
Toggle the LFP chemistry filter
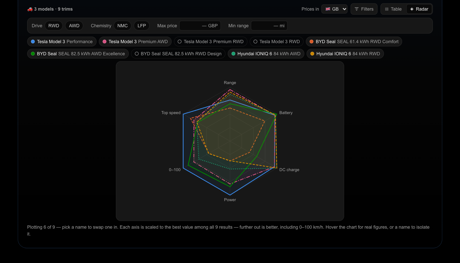(x=142, y=26)
